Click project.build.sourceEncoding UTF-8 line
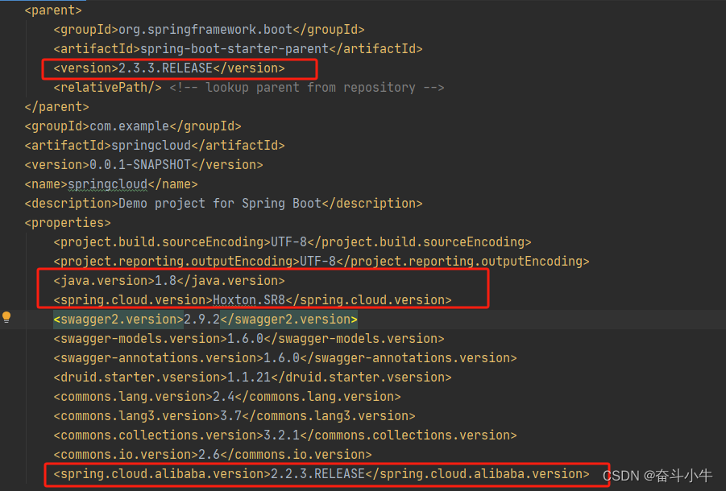Image resolution: width=726 pixels, height=491 pixels. [292, 242]
